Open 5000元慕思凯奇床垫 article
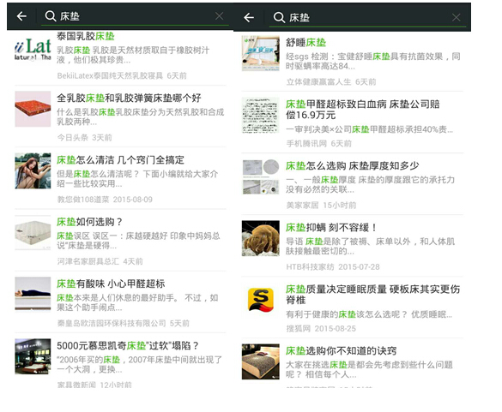Image resolution: width=502 pixels, height=412 pixels. [x=120, y=363]
